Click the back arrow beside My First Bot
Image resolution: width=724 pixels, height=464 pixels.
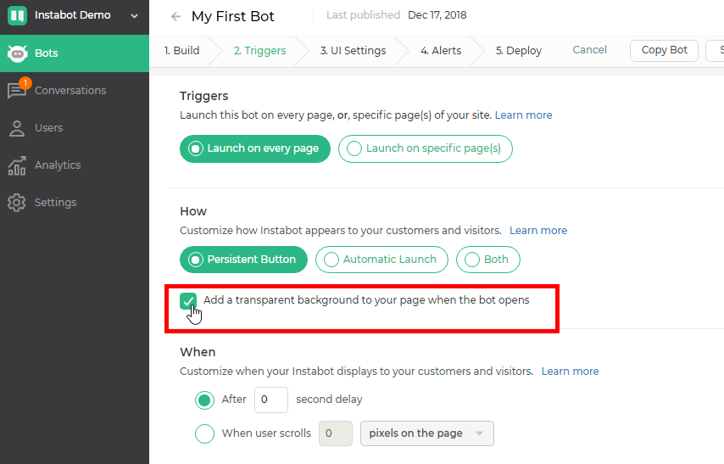(176, 17)
